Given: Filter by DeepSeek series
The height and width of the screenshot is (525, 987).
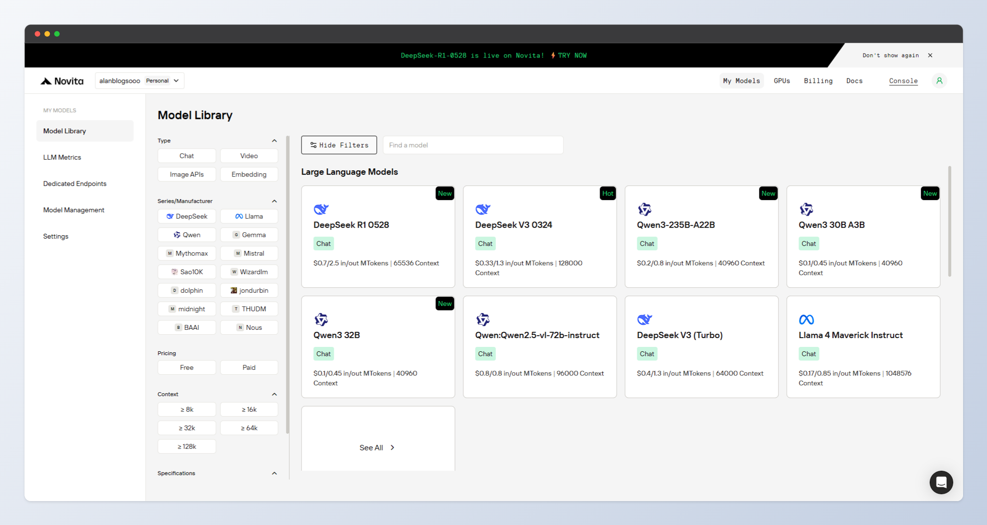Looking at the screenshot, I should [187, 216].
